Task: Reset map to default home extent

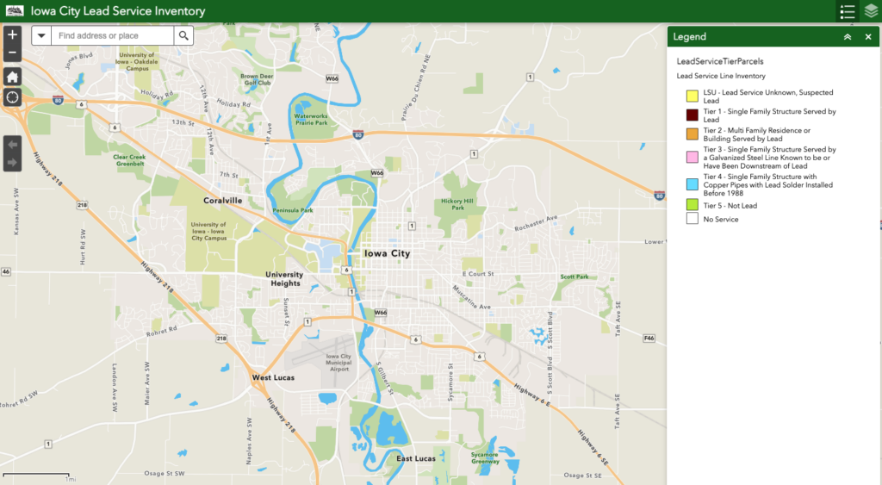Action: (12, 76)
